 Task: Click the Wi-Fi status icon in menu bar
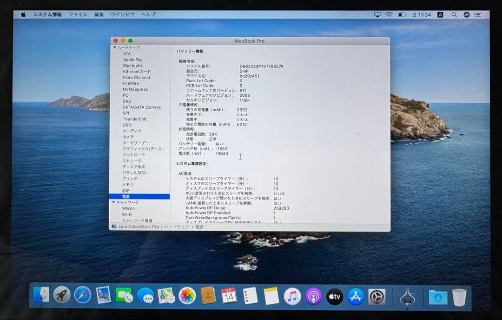point(389,14)
